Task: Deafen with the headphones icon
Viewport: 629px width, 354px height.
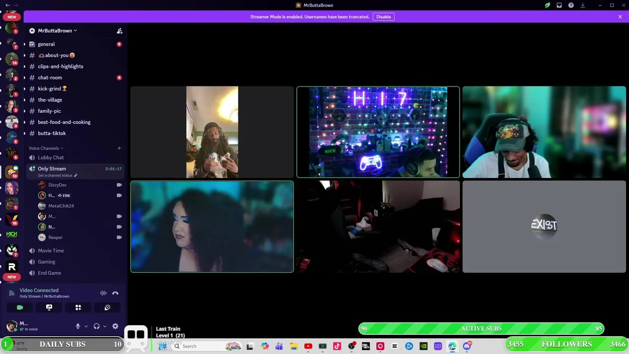Action: click(x=97, y=326)
